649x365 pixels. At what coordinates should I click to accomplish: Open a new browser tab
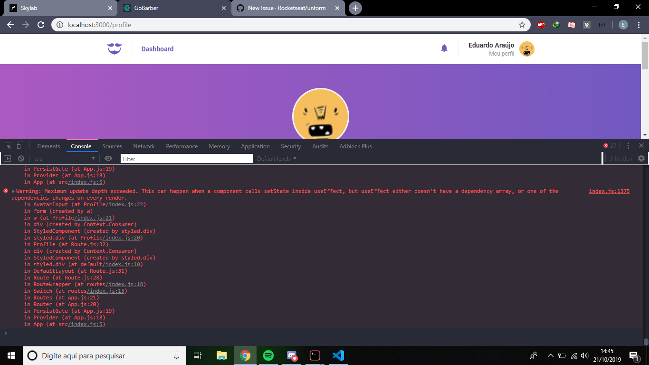(x=355, y=8)
